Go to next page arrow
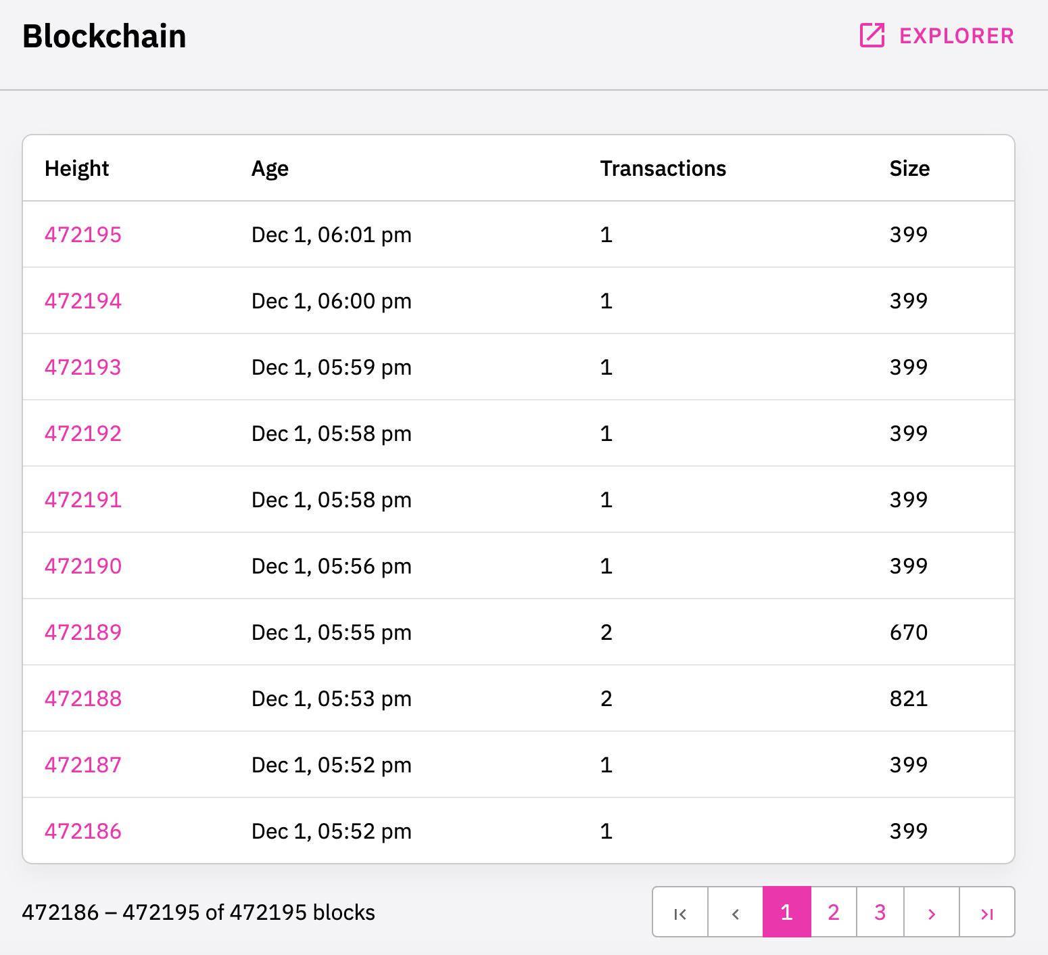1048x955 pixels. 932,913
